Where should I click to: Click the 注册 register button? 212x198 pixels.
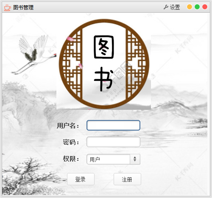point(127,179)
